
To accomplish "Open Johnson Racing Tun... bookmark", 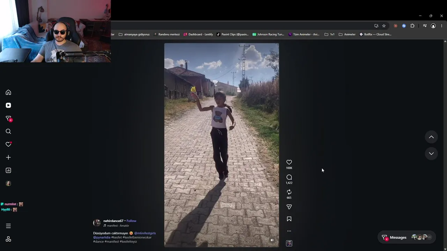I will click(x=268, y=35).
